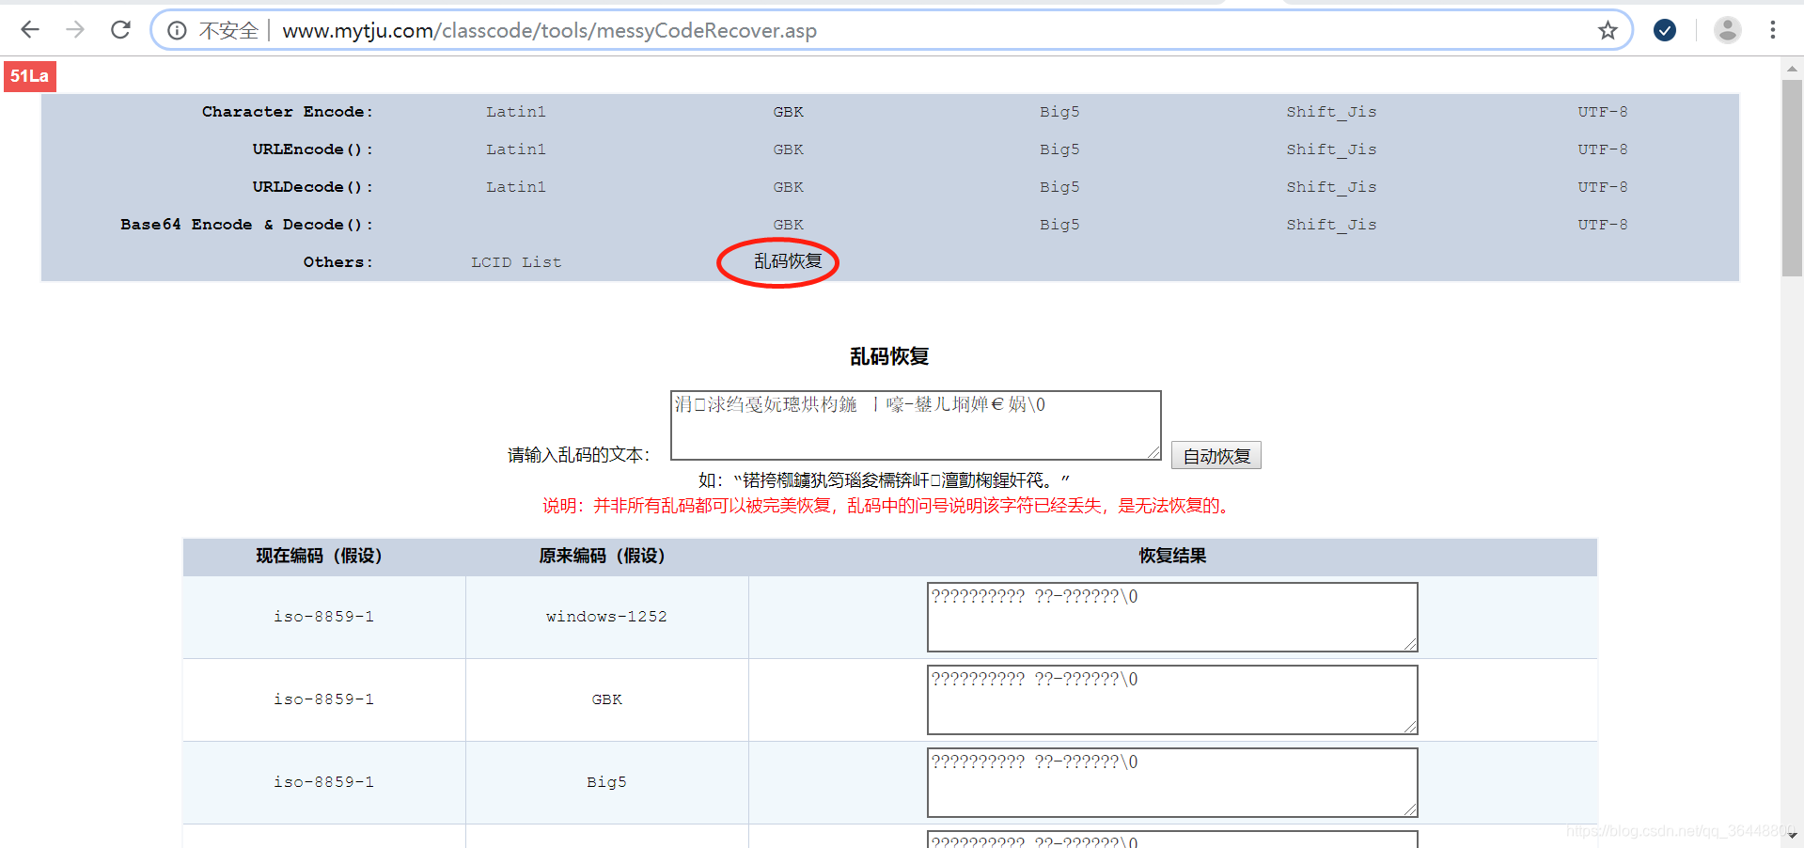Click the 51La badge in the corner

pos(29,75)
